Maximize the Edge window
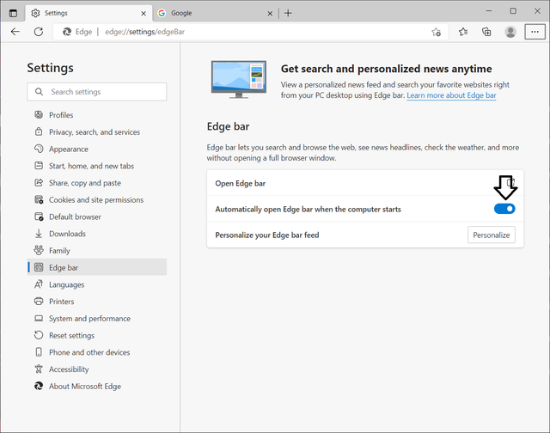This screenshot has width=550, height=433. pos(513,11)
